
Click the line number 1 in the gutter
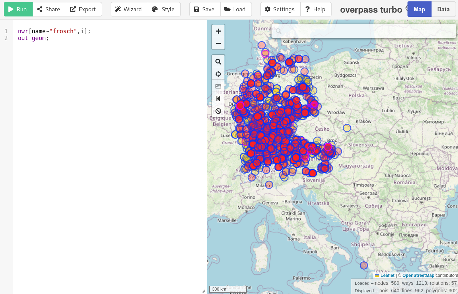(x=6, y=31)
